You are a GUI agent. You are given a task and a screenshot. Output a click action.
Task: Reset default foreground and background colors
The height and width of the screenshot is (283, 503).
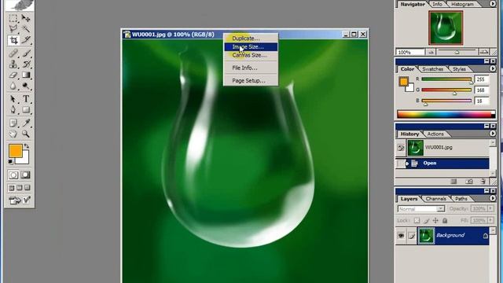(10, 162)
